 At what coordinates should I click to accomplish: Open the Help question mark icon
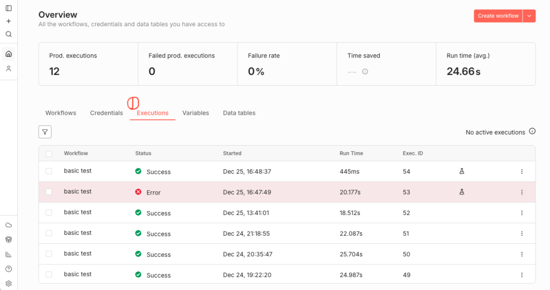point(9,269)
